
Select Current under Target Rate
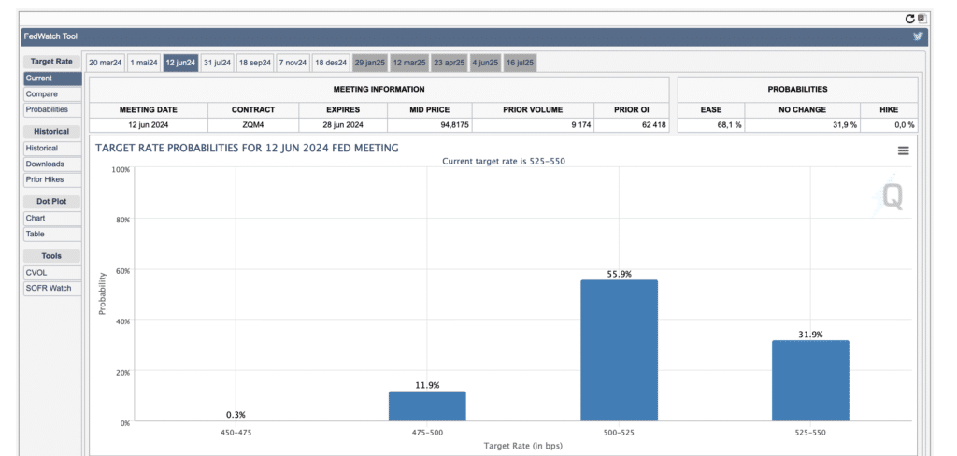[x=52, y=78]
